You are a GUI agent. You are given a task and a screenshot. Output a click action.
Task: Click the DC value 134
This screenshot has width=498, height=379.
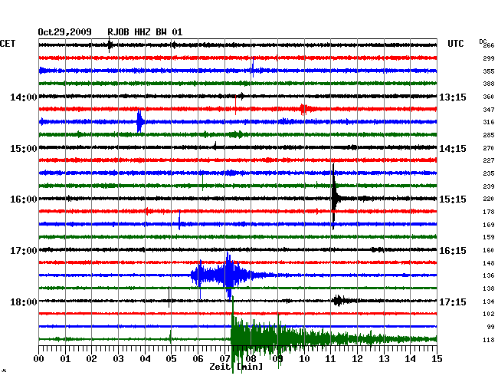[x=489, y=302]
